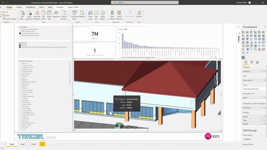
Task: Open the Analytics magnifier tab
Action: (257, 62)
